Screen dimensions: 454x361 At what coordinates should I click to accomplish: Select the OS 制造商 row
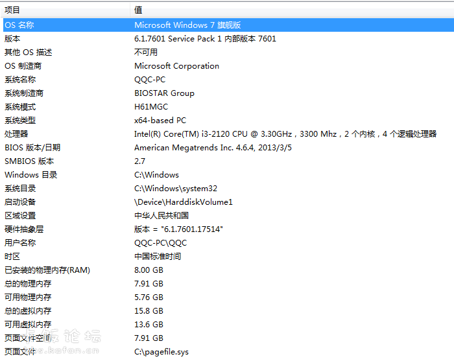pyautogui.click(x=228, y=65)
